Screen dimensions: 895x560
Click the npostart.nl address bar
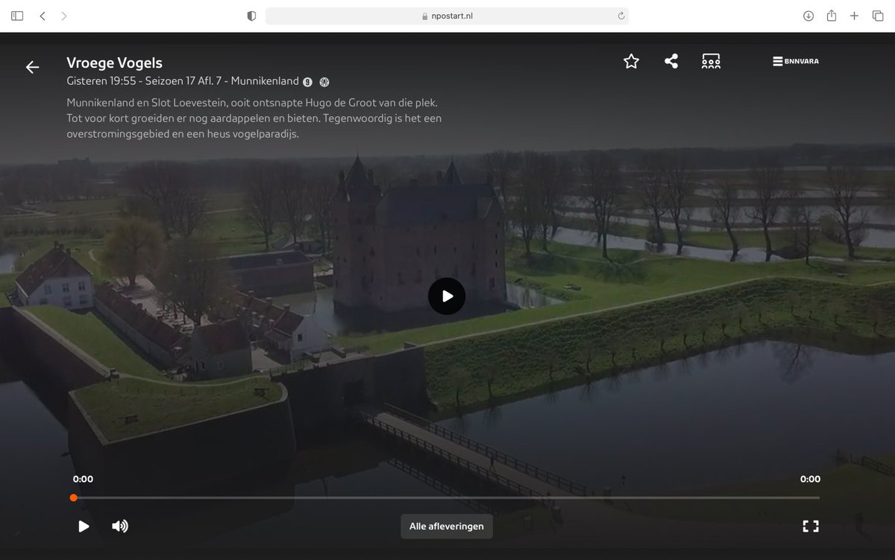pos(447,15)
